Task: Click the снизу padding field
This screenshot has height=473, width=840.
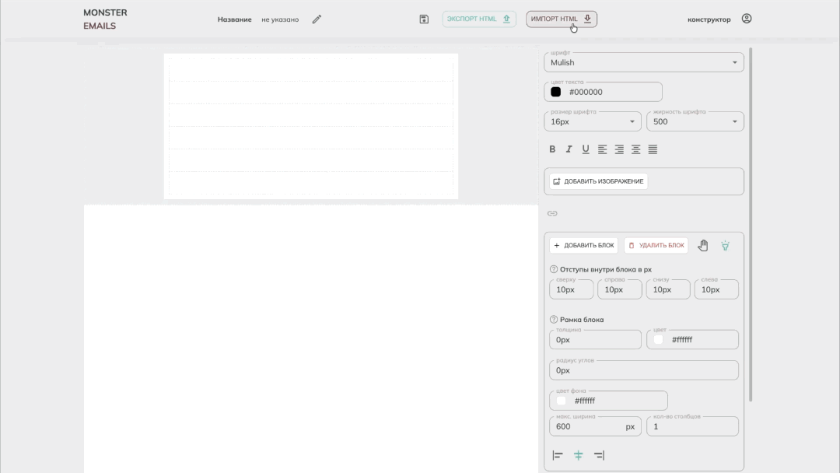Action: click(667, 289)
